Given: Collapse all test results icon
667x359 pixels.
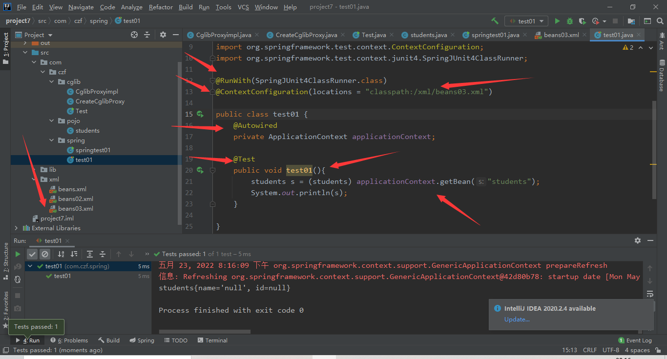Looking at the screenshot, I should pos(103,254).
